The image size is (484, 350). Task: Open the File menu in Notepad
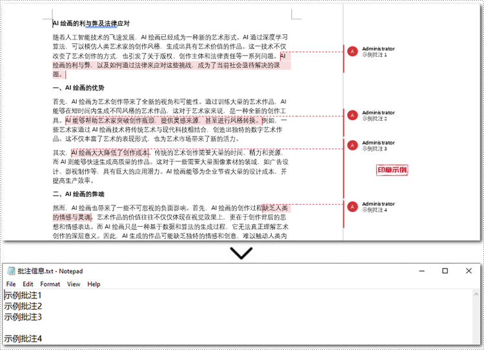pyautogui.click(x=11, y=284)
